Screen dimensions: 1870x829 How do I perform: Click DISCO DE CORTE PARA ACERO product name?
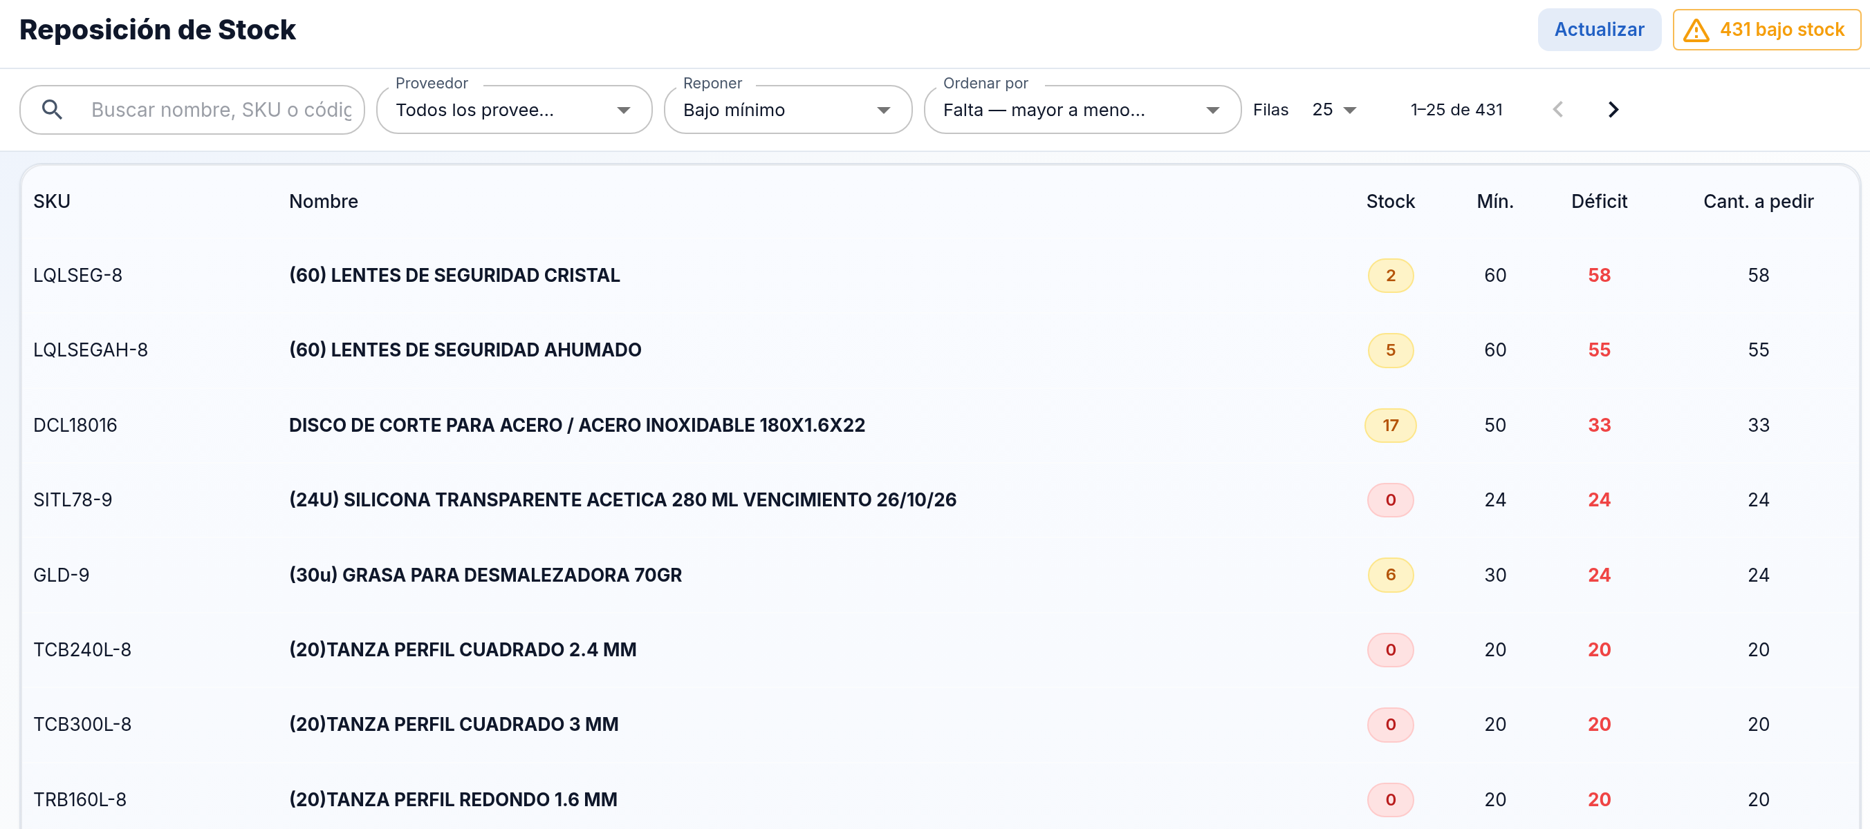point(577,425)
